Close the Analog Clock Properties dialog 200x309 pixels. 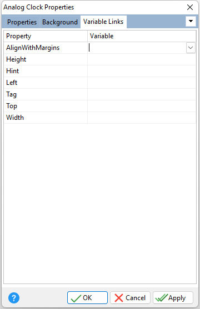190,7
